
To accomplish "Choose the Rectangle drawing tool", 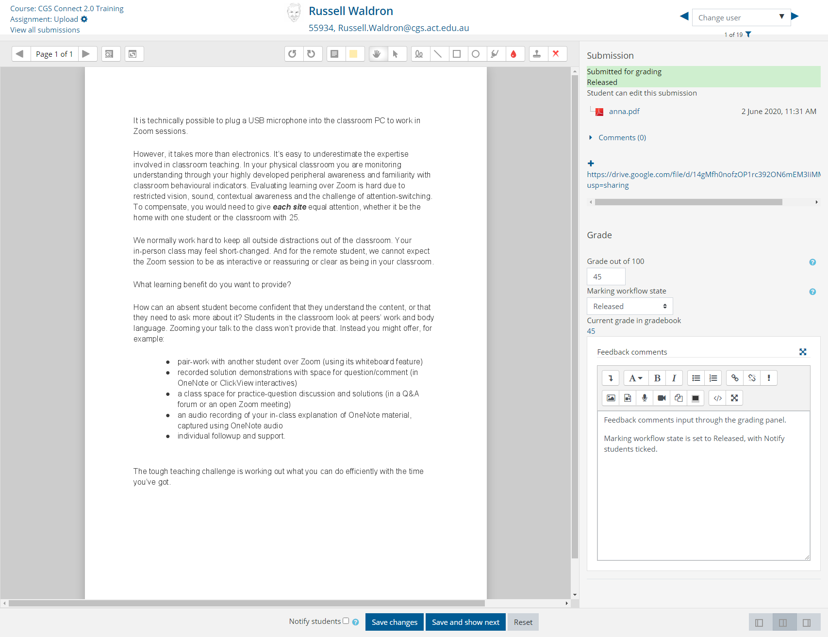I will pyautogui.click(x=457, y=54).
